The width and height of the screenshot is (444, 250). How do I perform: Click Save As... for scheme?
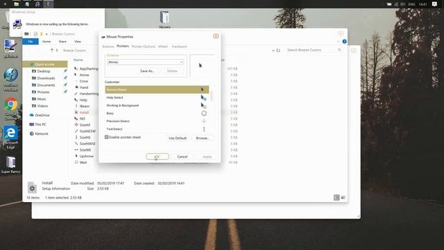click(147, 71)
